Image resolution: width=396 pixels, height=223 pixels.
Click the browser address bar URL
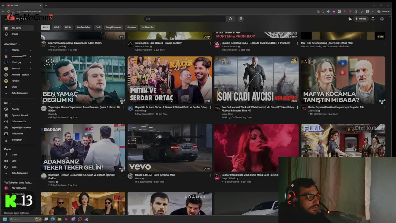pos(29,11)
